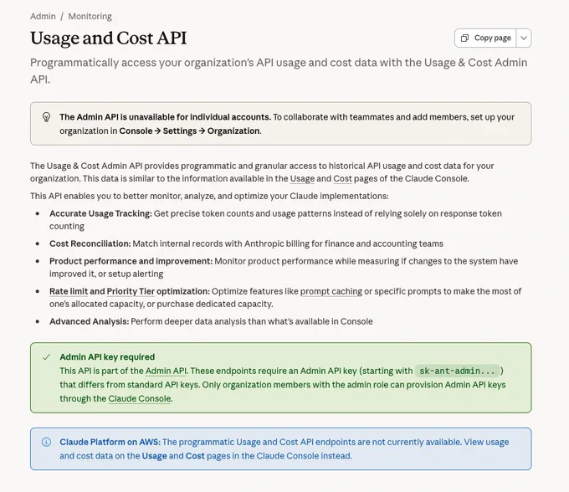
Task: Open the Copy page dropdown chevron
Action: tap(524, 38)
